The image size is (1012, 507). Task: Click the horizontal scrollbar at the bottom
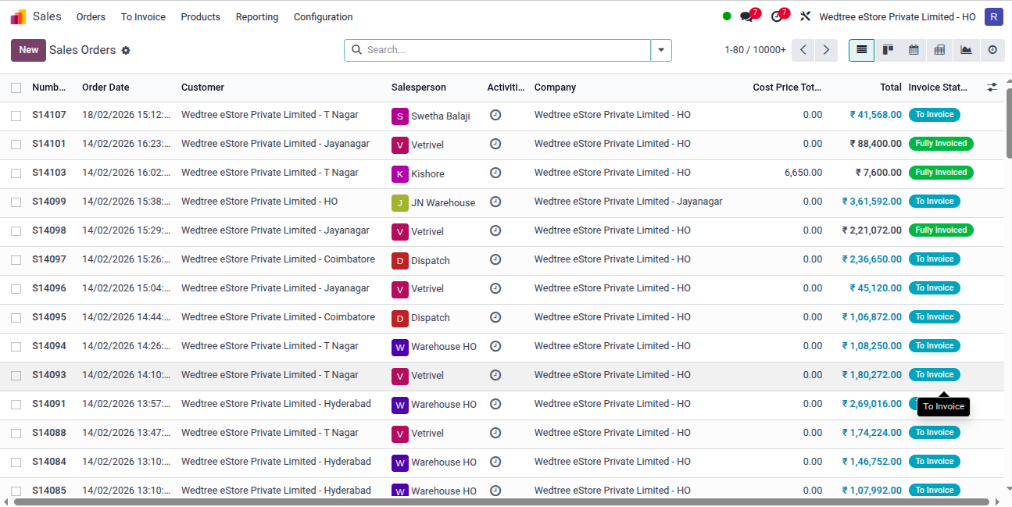point(502,502)
